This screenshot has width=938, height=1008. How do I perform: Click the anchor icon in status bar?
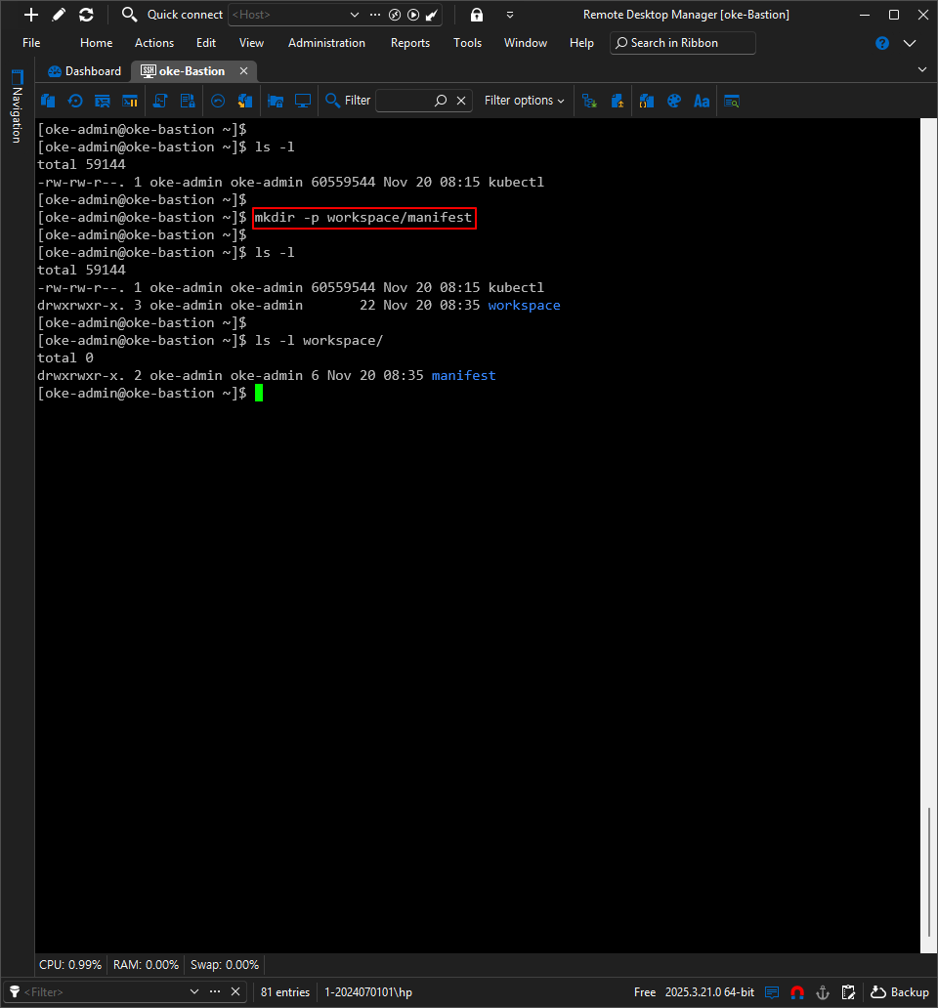(x=823, y=992)
